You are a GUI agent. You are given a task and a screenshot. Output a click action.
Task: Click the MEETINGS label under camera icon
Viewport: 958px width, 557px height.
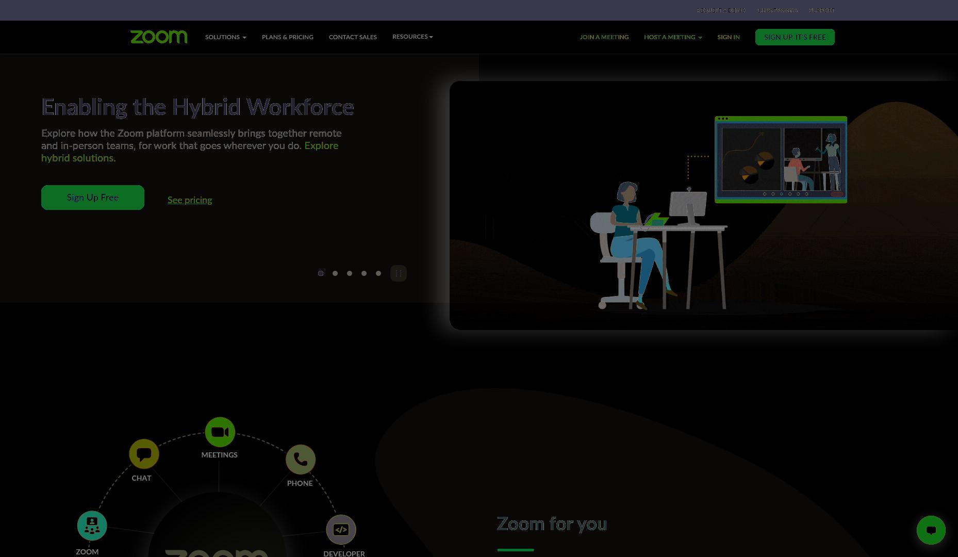pyautogui.click(x=220, y=455)
